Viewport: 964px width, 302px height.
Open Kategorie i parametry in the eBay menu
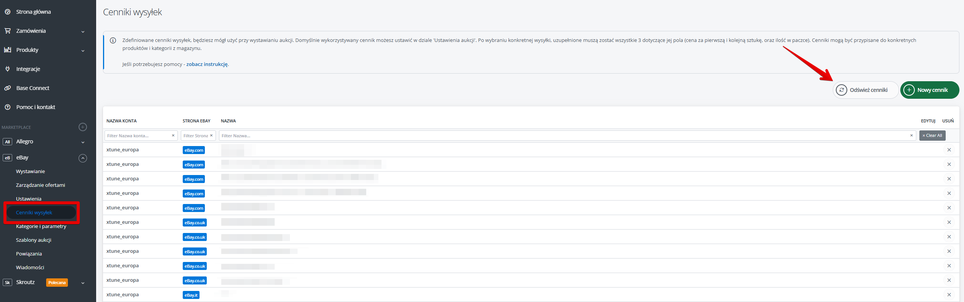pyautogui.click(x=41, y=226)
